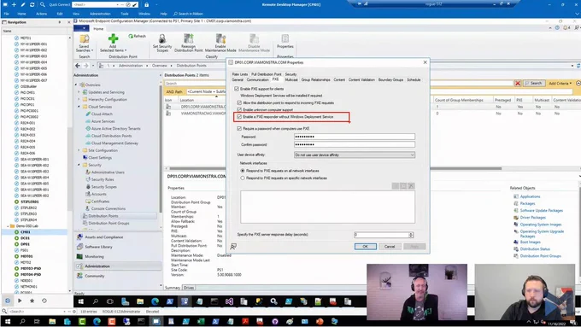581x327 pixels.
Task: Open the Add Criteria dropdown
Action: [x=560, y=84]
